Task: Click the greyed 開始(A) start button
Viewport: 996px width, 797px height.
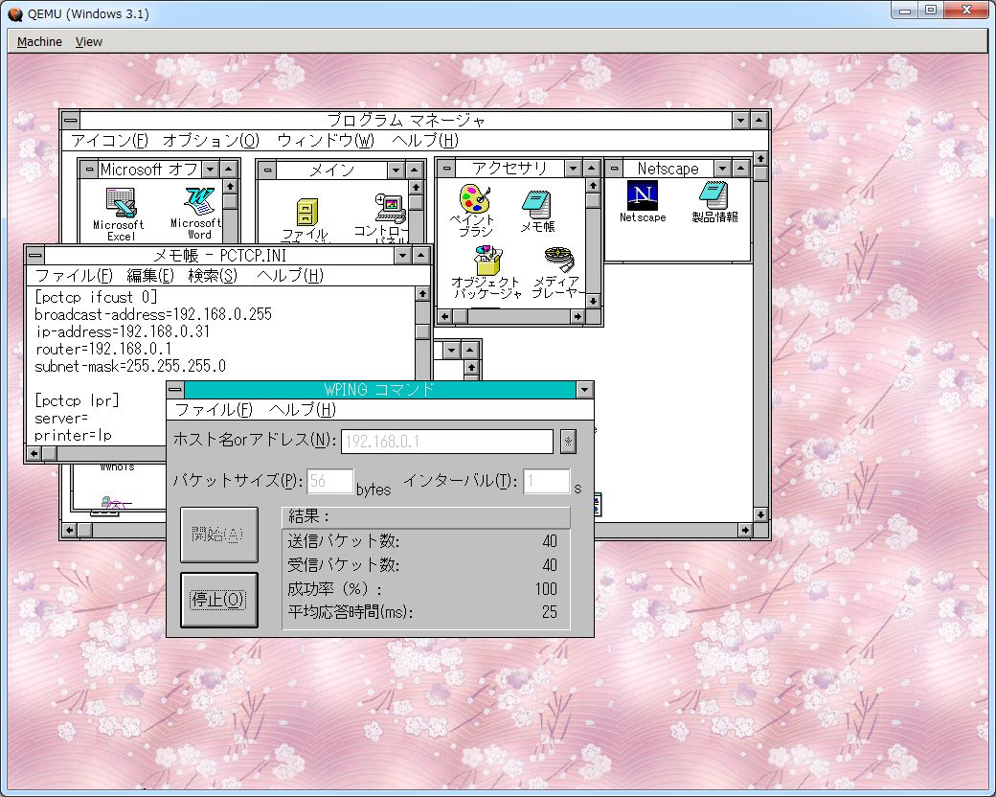Action: 219,535
